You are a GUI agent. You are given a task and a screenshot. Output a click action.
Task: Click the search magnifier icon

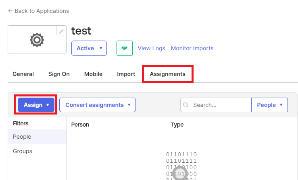click(186, 105)
